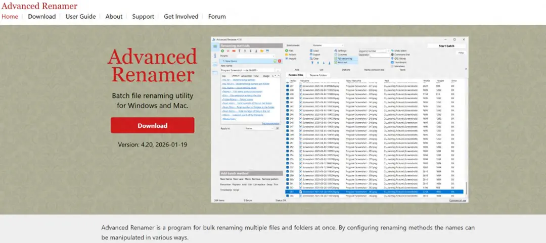Click the Undo batch tool
Viewport: 546px width, 243px height.
(399, 51)
